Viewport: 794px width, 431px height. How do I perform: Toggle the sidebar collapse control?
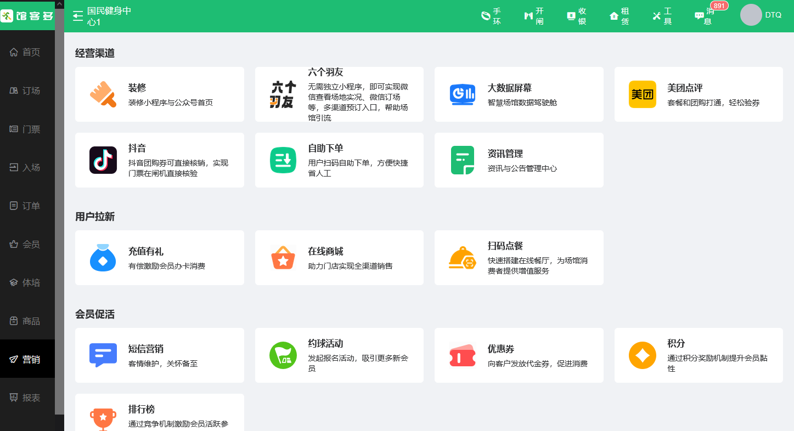77,15
